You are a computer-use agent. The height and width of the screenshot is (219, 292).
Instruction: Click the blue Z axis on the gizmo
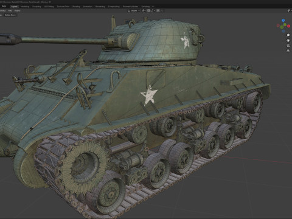[x=283, y=20]
